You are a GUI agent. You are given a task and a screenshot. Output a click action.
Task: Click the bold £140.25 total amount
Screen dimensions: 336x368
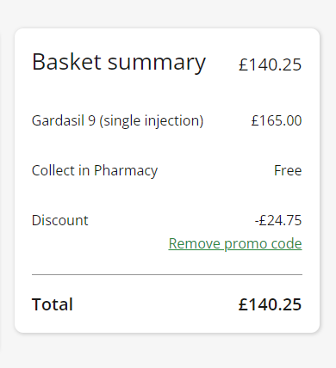point(270,304)
